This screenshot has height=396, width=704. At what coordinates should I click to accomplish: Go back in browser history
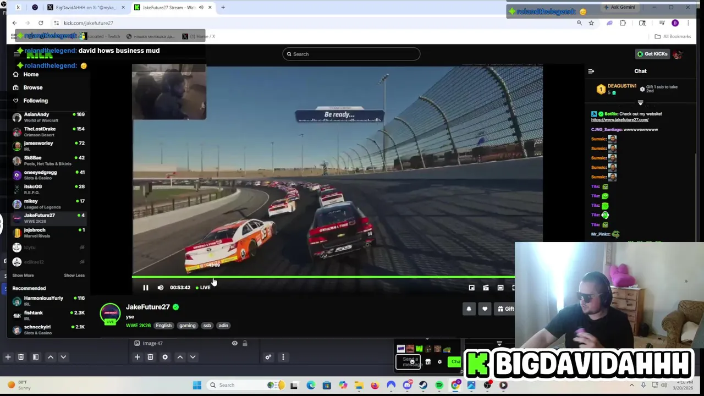(x=14, y=23)
